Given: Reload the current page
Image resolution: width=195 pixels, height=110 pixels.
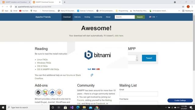Looking at the screenshot, I should click(11, 7).
